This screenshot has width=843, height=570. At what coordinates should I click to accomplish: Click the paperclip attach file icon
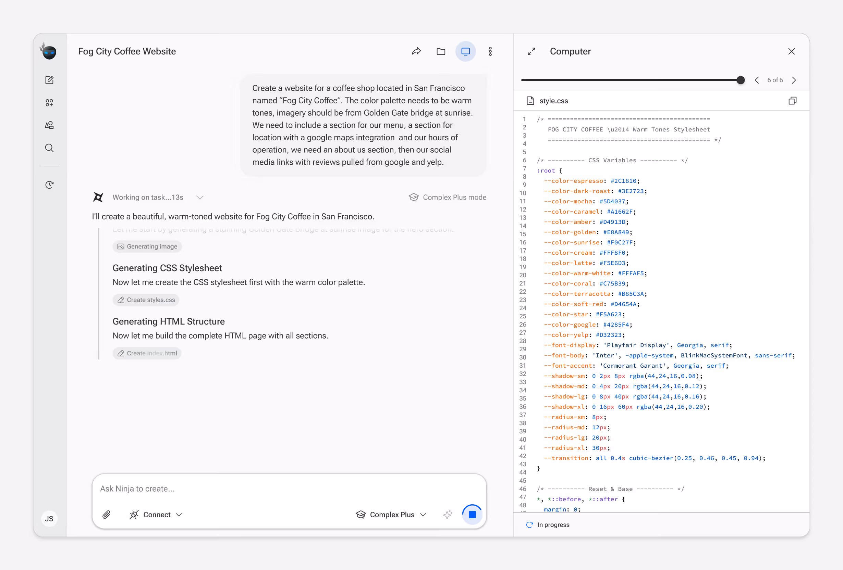pos(106,515)
